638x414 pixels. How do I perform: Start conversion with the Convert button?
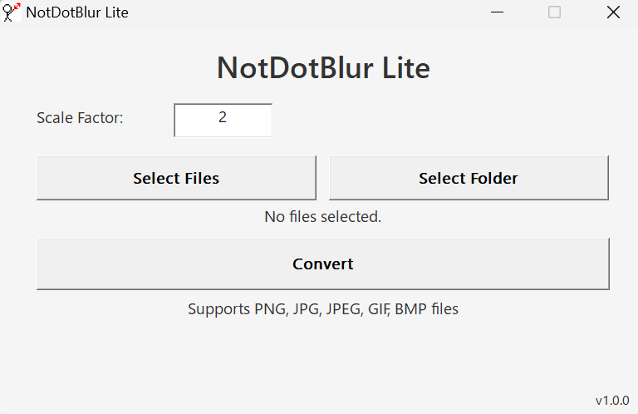click(x=323, y=264)
